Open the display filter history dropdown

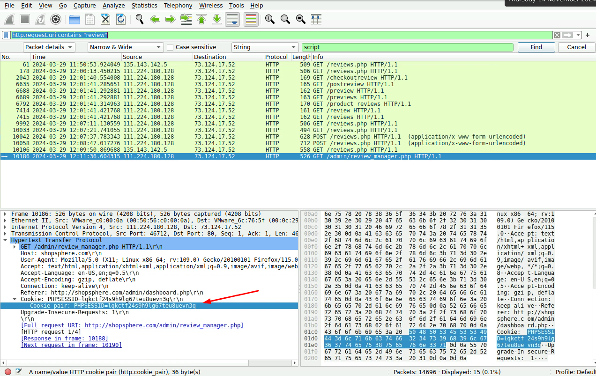click(x=578, y=35)
